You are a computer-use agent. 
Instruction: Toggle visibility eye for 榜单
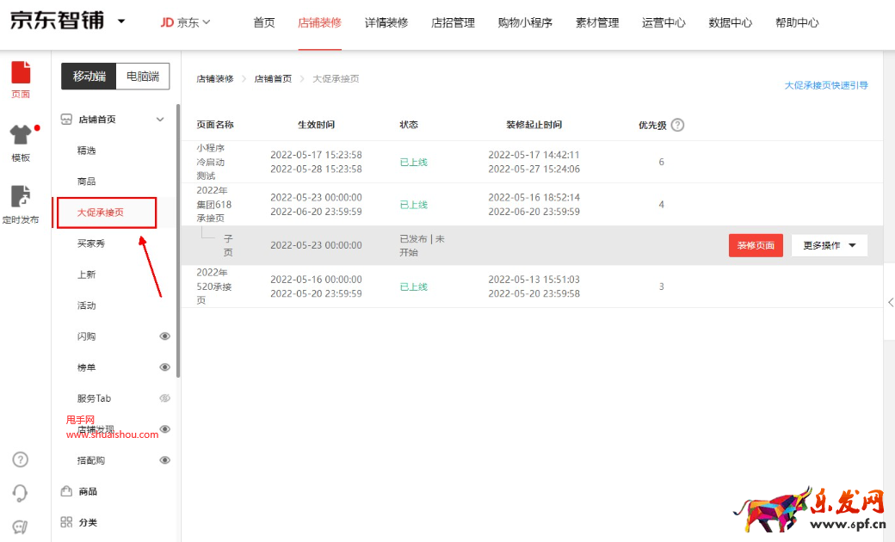click(164, 367)
